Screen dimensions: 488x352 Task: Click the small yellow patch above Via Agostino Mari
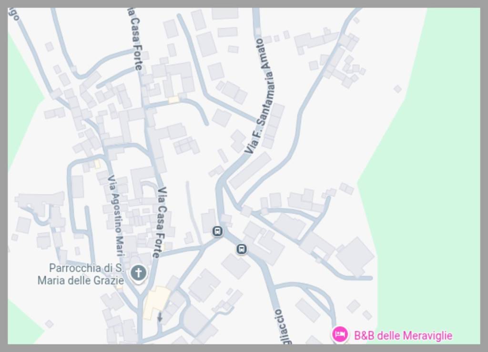97,164
